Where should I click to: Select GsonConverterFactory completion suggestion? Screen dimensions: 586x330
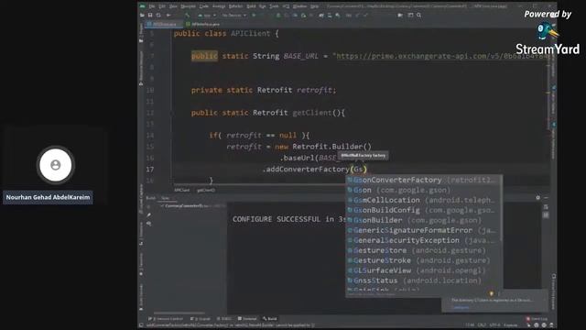[x=422, y=180]
